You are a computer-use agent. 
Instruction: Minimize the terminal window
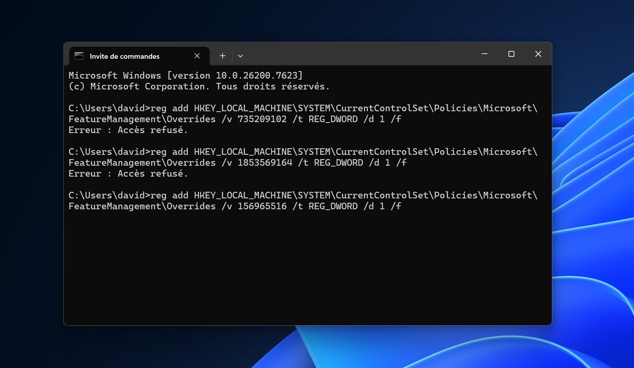(484, 54)
